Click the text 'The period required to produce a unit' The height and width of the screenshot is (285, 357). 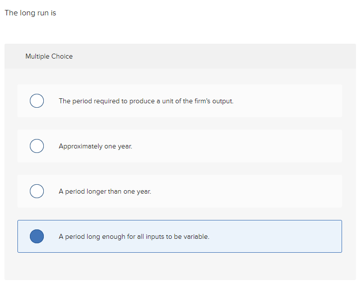tap(115, 101)
